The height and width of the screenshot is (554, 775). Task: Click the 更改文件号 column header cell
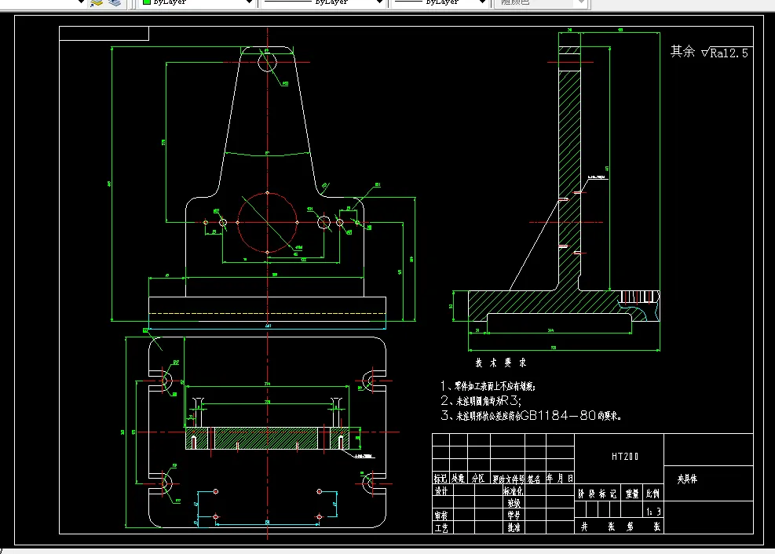(507, 478)
